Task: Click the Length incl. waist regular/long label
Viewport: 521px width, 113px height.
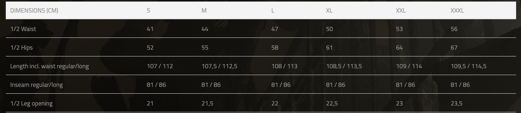Action: 49,66
